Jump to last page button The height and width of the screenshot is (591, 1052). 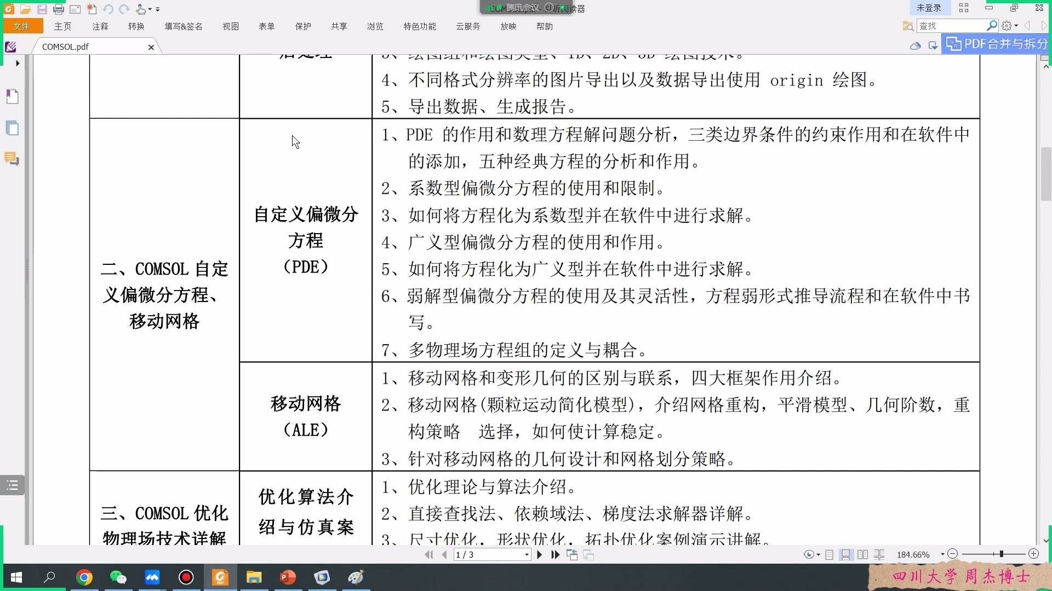pos(555,555)
